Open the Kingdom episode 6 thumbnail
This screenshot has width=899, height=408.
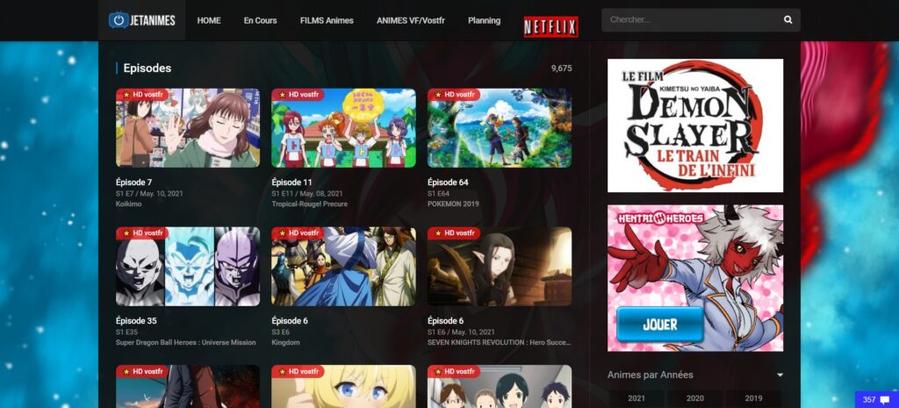(x=343, y=267)
